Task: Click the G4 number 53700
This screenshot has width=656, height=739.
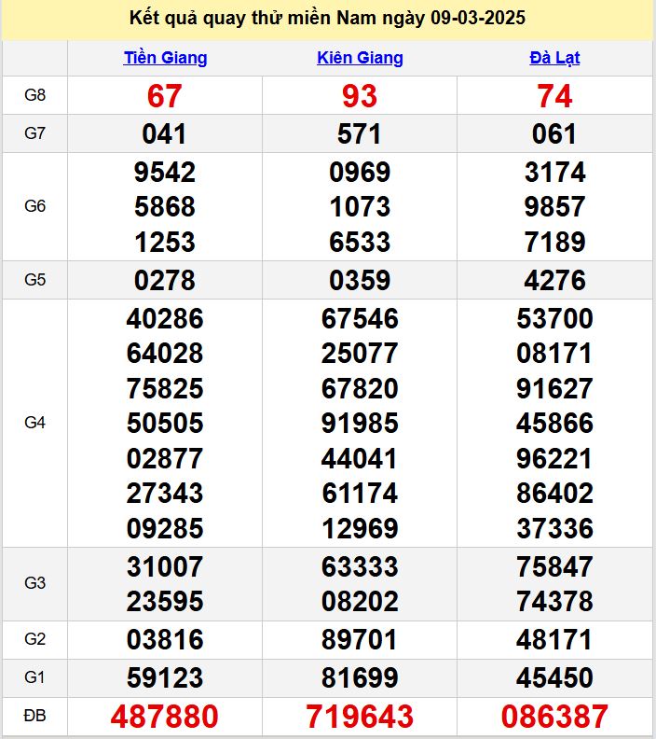Action: coord(554,318)
